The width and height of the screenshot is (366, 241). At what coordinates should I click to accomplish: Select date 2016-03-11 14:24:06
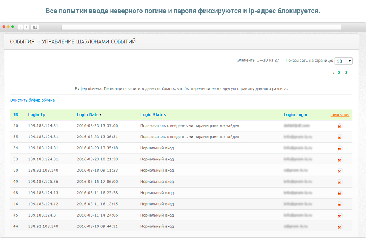tap(97, 215)
